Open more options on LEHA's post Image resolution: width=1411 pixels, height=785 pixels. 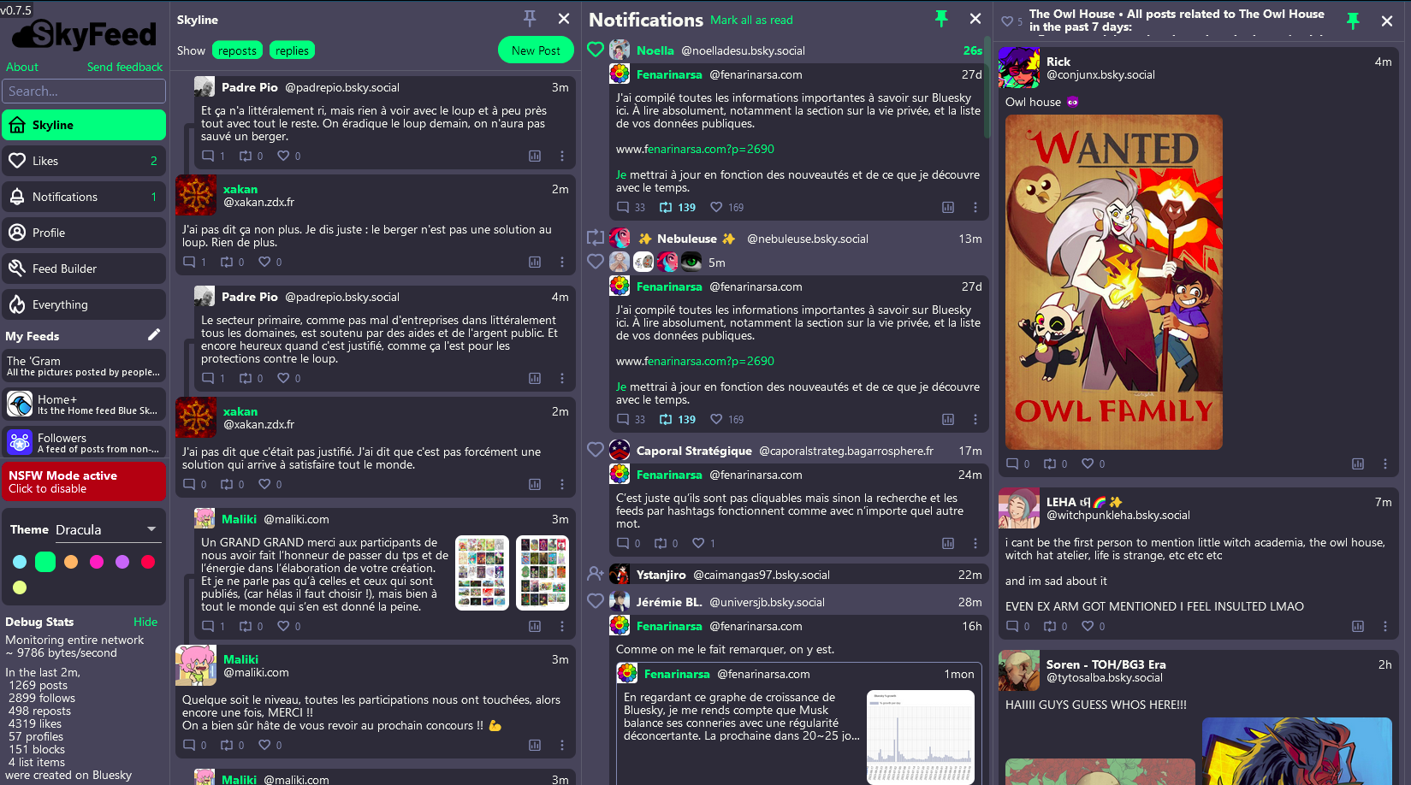point(1385,626)
